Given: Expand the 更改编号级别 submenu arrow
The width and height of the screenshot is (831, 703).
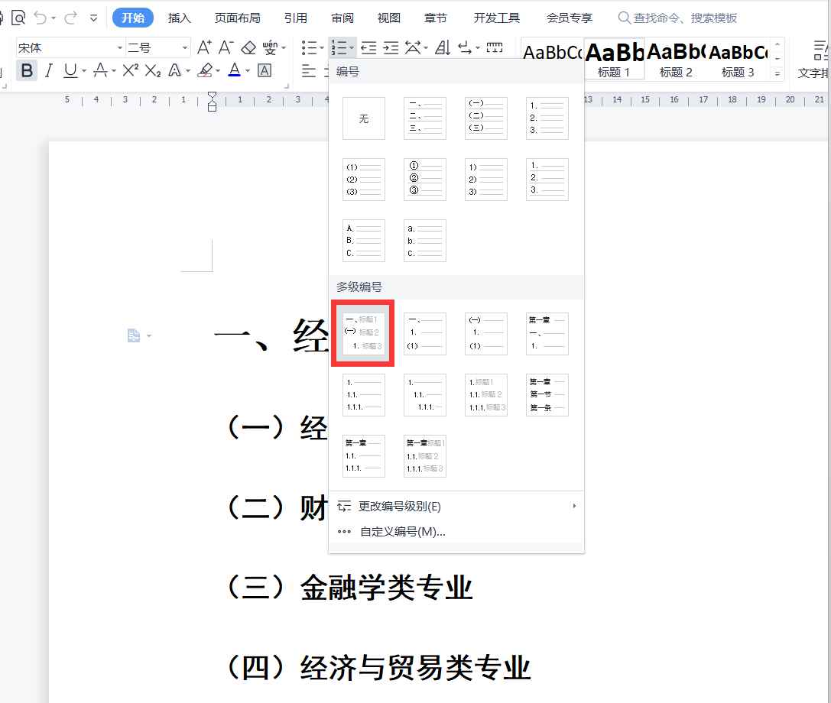Looking at the screenshot, I should tap(574, 506).
